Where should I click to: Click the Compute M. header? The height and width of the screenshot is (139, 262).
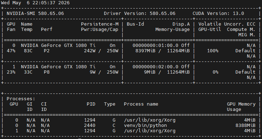pos(241,30)
